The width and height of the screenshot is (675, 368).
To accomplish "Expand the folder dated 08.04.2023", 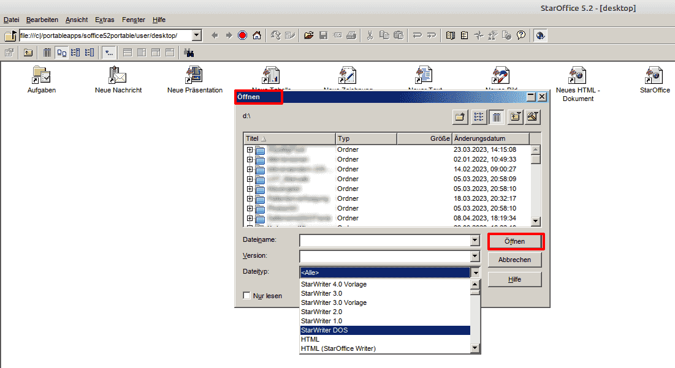I will point(250,219).
